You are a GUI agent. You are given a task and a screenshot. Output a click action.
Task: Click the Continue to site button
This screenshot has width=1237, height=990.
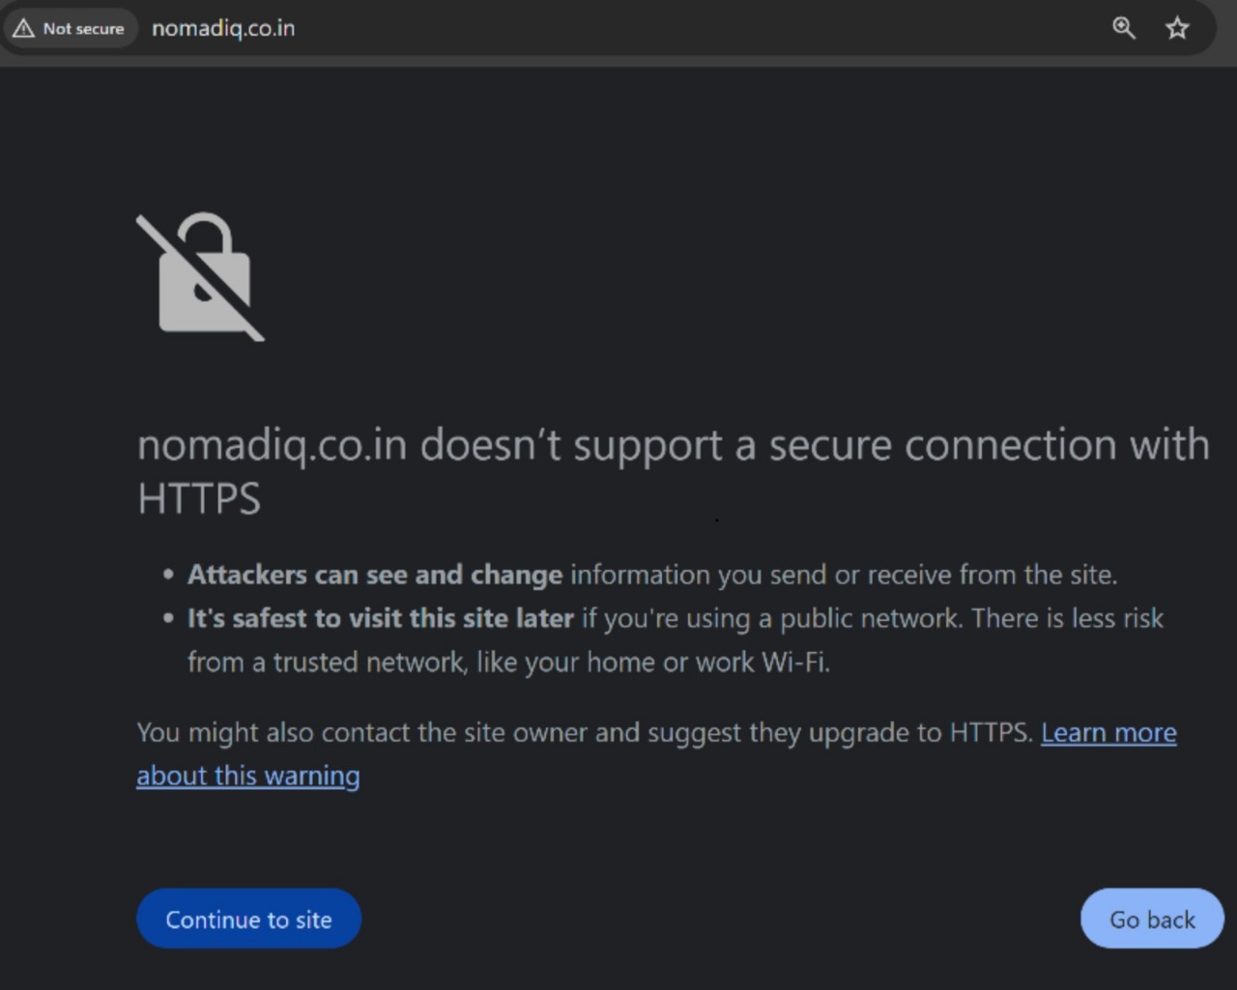pyautogui.click(x=248, y=919)
